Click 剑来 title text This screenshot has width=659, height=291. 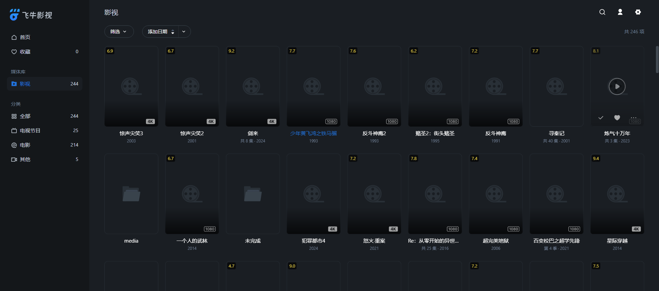click(253, 133)
